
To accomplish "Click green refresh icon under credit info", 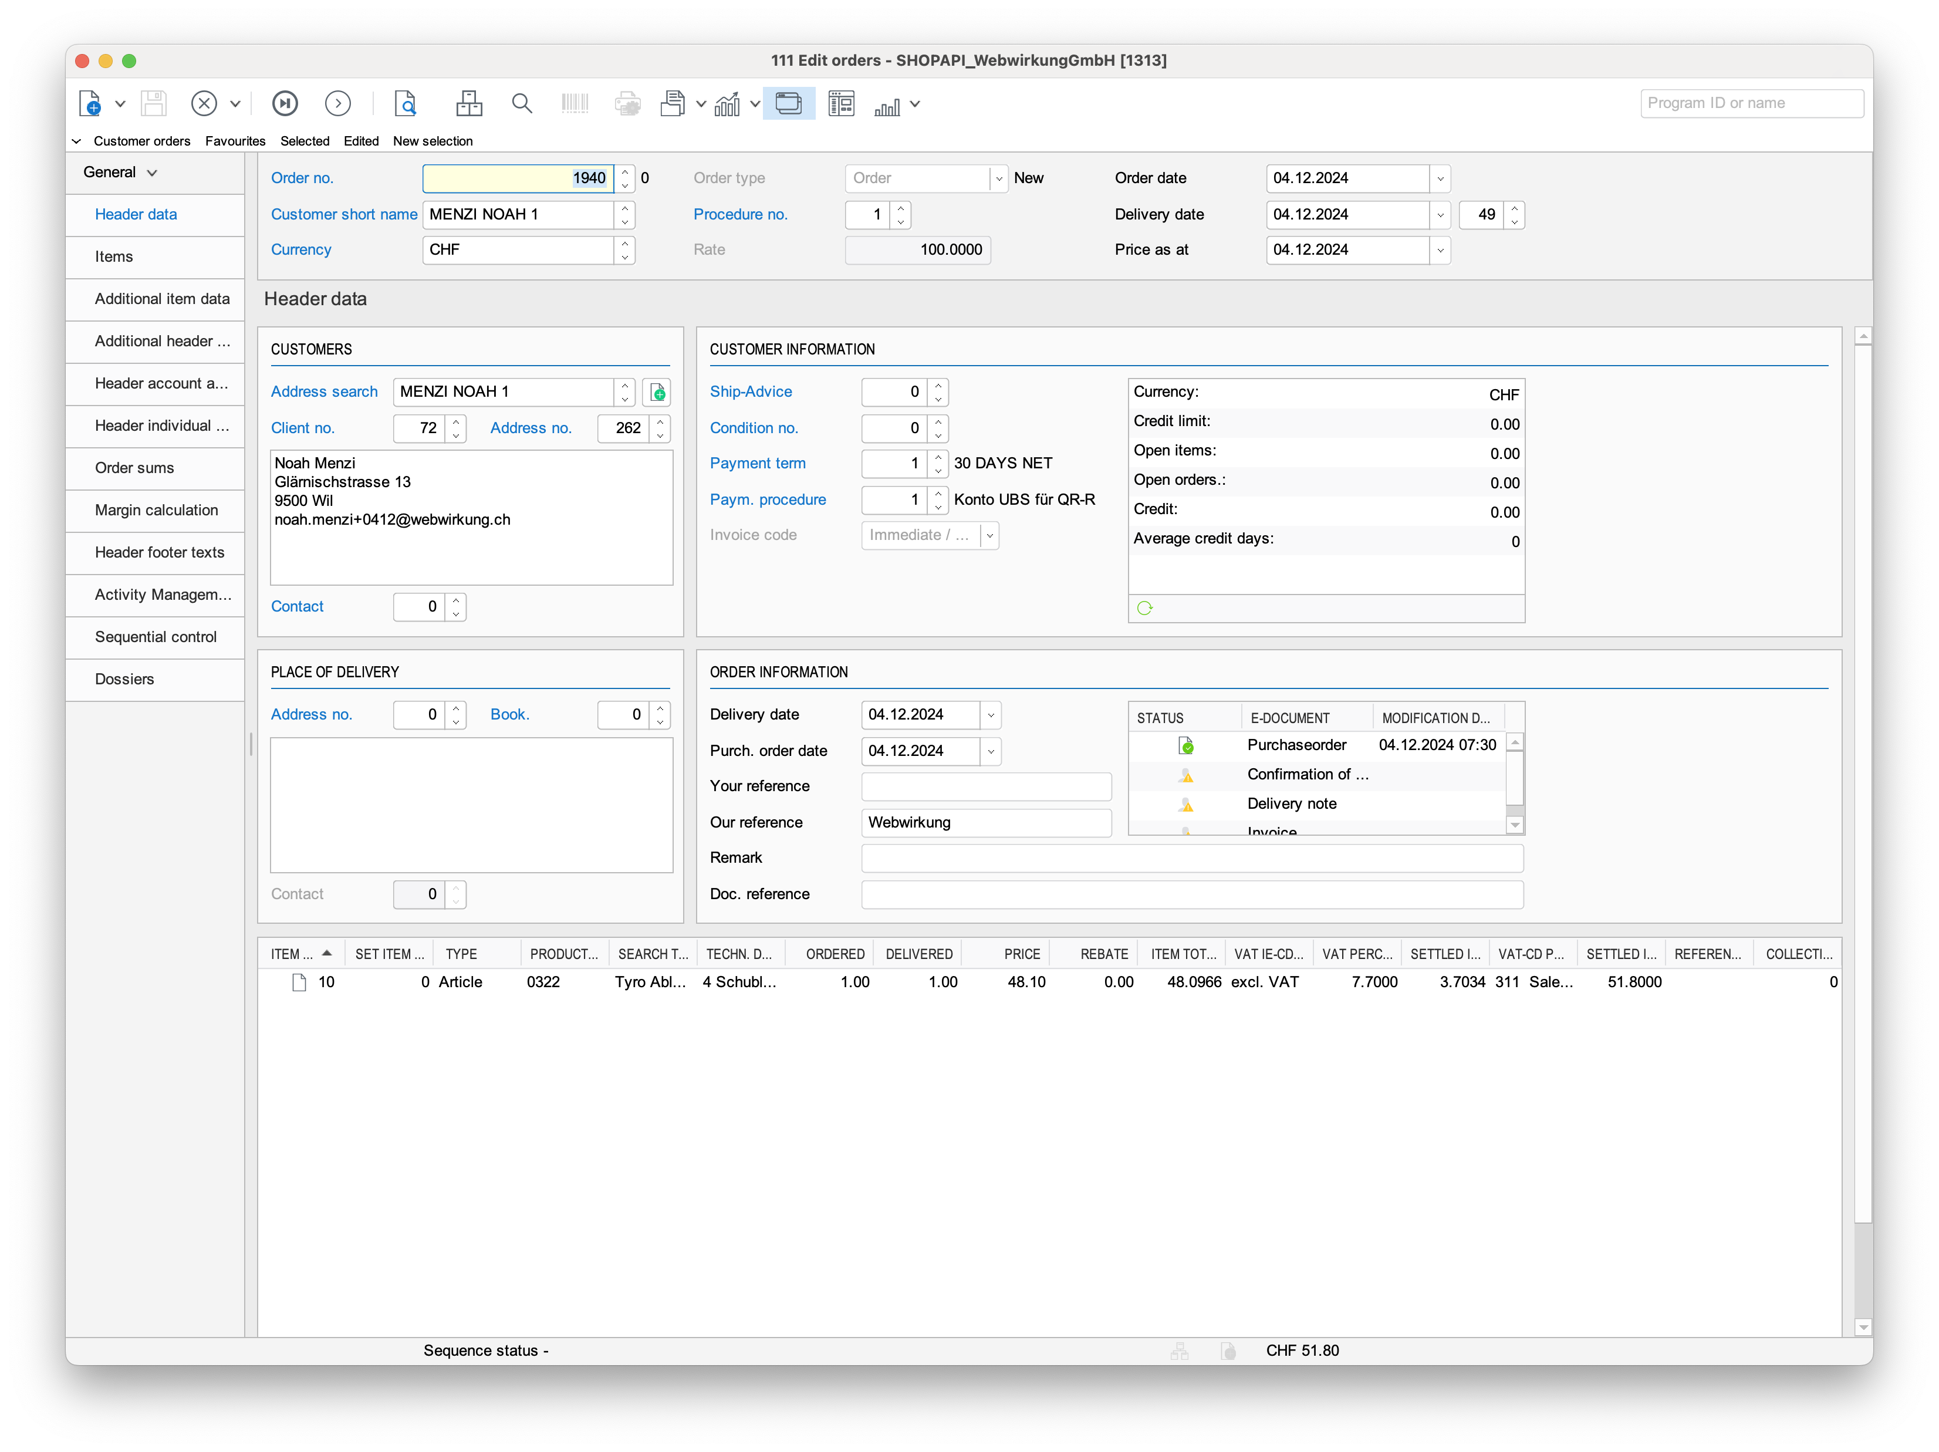I will coord(1145,609).
